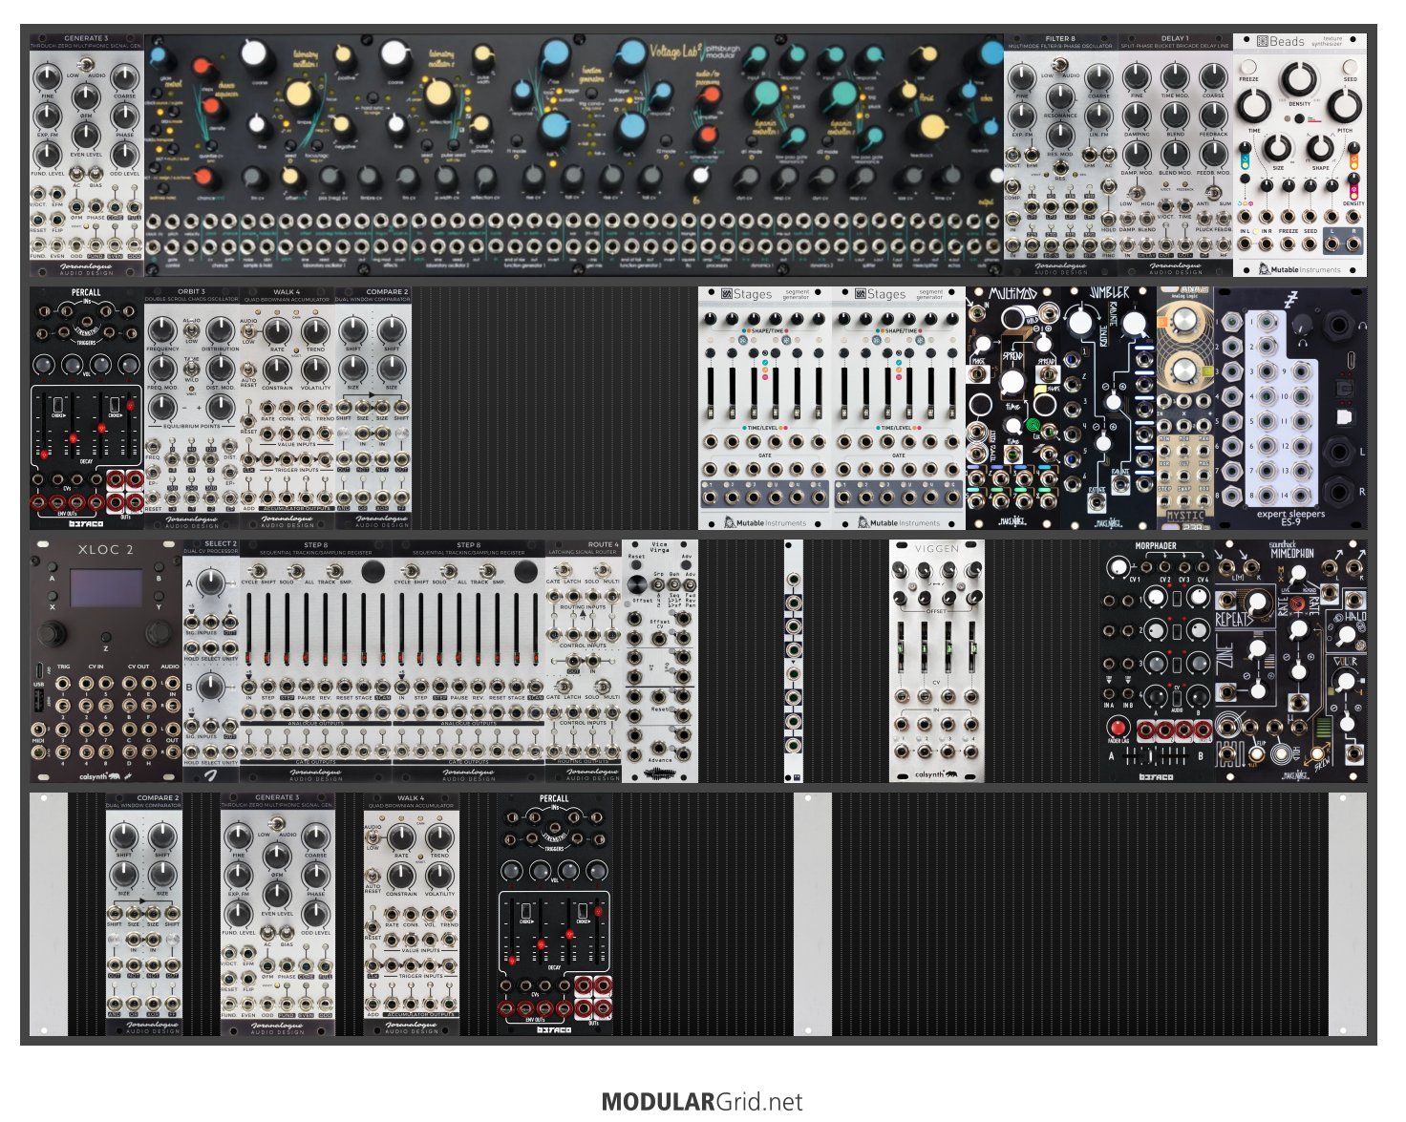Image resolution: width=1406 pixels, height=1122 pixels.
Task: Select the left Stages segment generator module
Action: pyautogui.click(x=765, y=408)
